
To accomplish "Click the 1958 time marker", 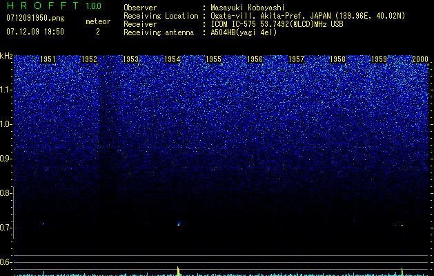I will coord(337,59).
